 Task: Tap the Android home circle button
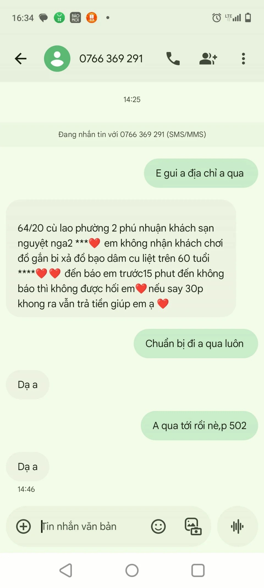pyautogui.click(x=132, y=570)
